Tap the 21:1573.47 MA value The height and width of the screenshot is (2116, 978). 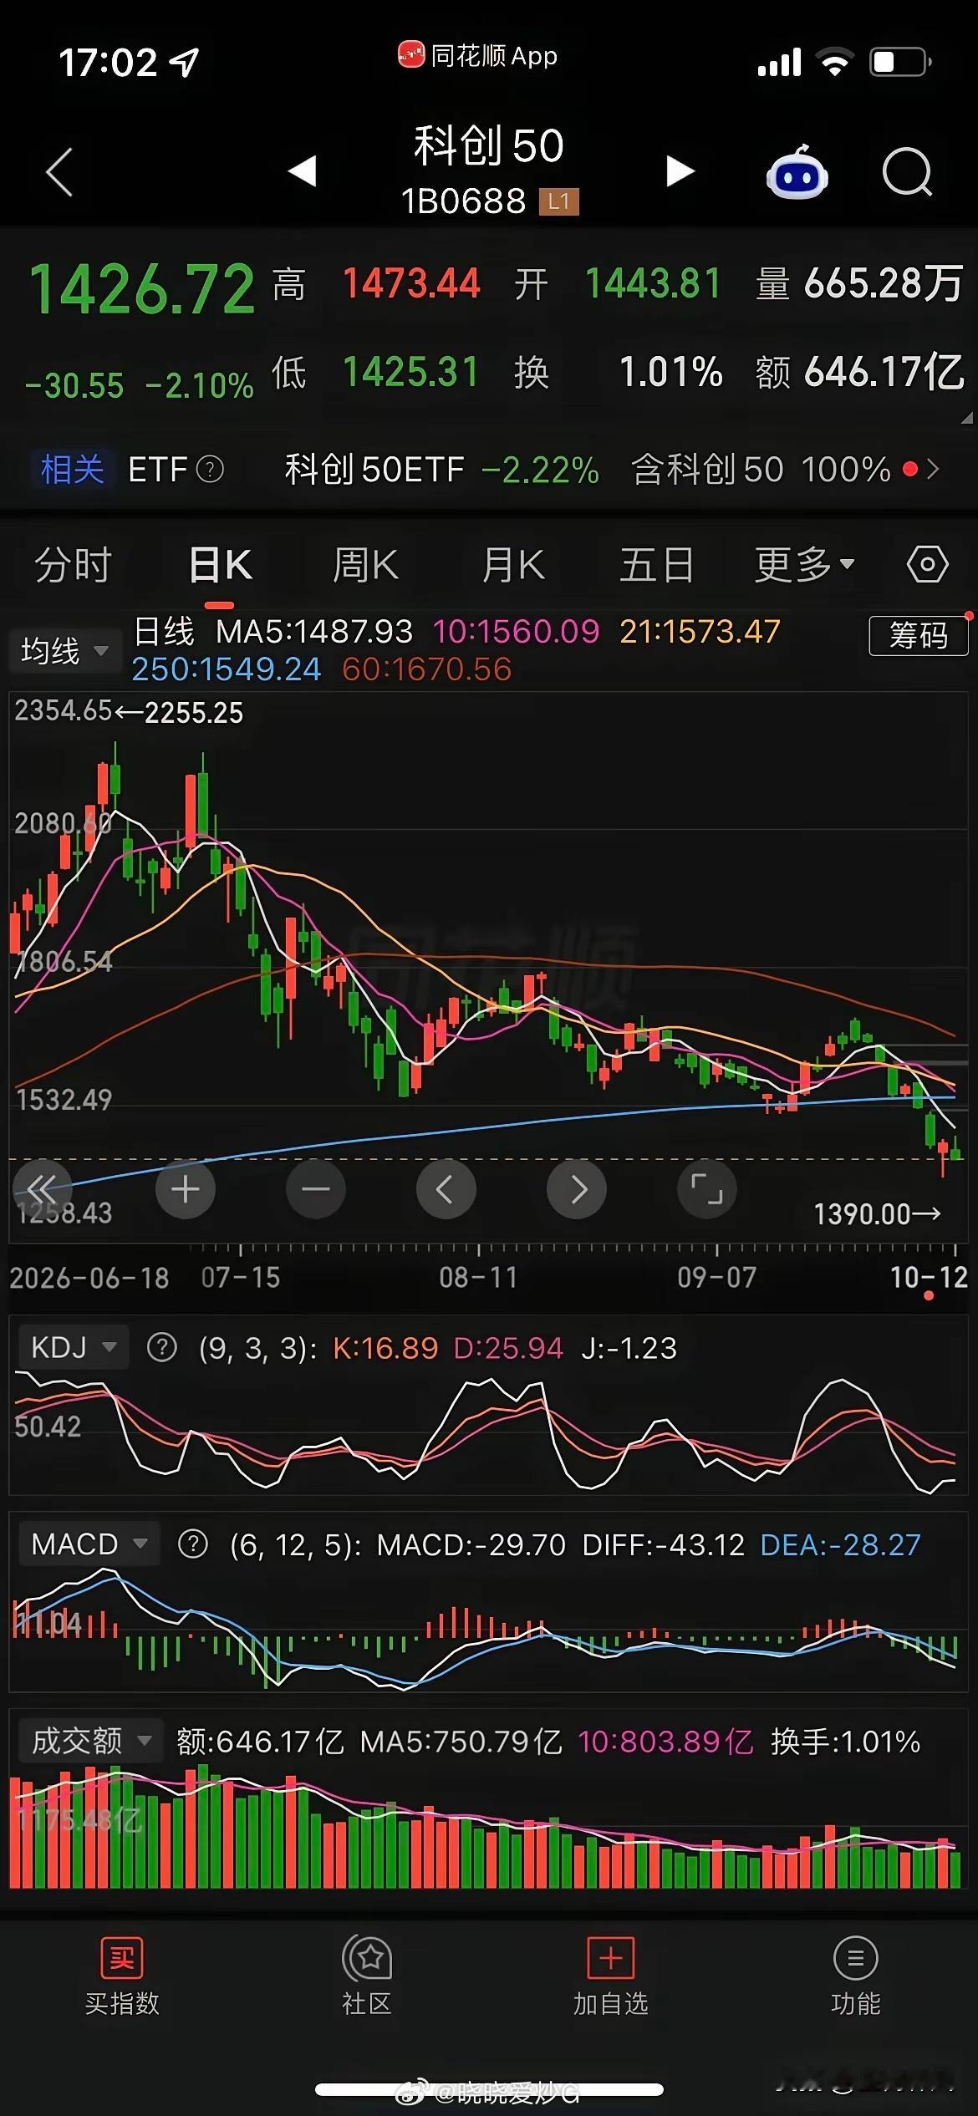[x=700, y=631]
